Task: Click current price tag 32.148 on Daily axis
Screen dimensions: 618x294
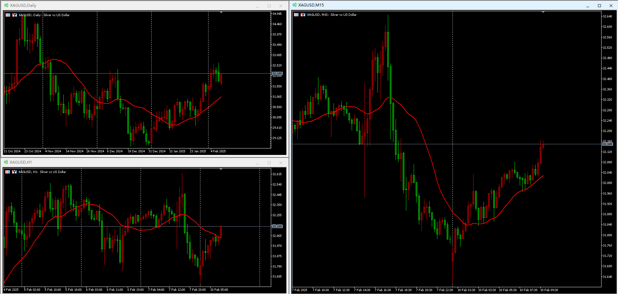Action: tap(277, 74)
